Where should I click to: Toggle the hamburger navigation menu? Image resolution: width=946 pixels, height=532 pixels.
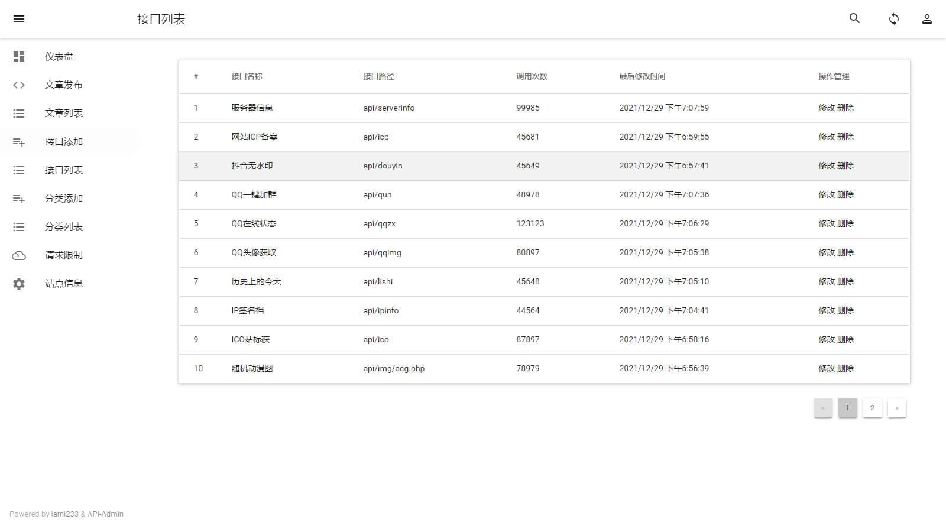tap(19, 19)
